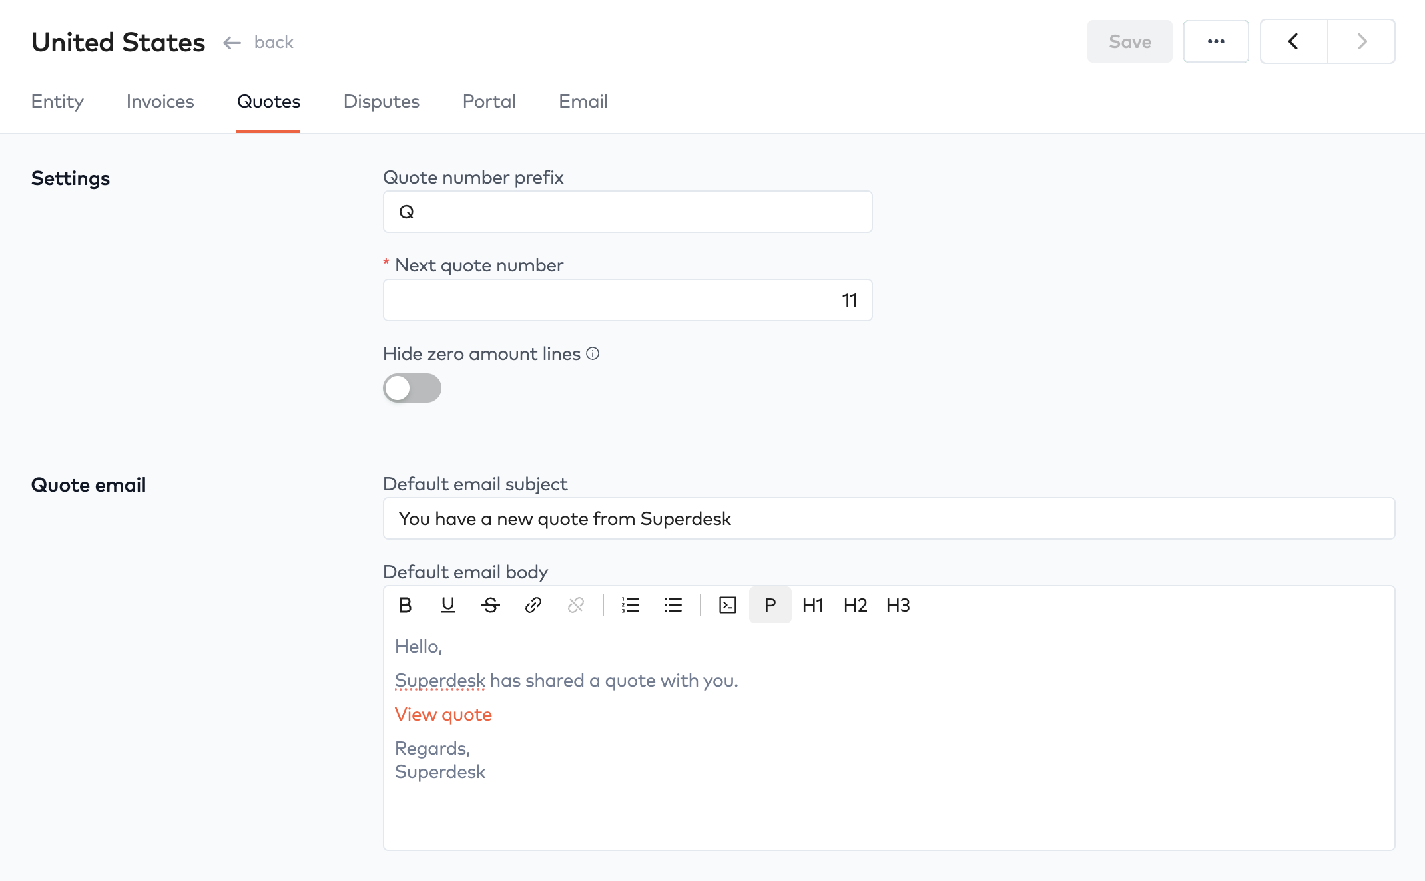The width and height of the screenshot is (1425, 881).
Task: Insert a bulleted list
Action: (673, 605)
